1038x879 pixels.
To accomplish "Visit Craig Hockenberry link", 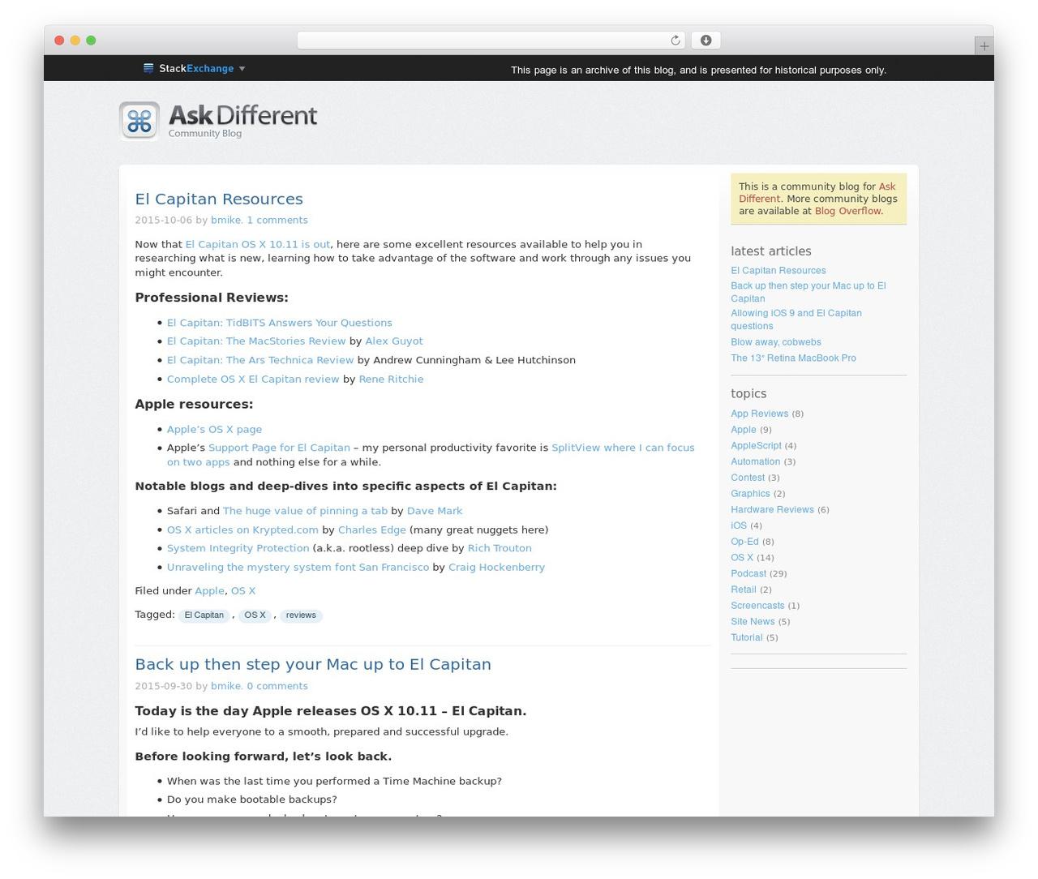I will click(x=496, y=568).
